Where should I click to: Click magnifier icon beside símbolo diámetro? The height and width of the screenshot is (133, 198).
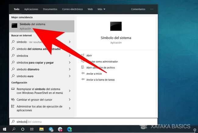point(13,69)
